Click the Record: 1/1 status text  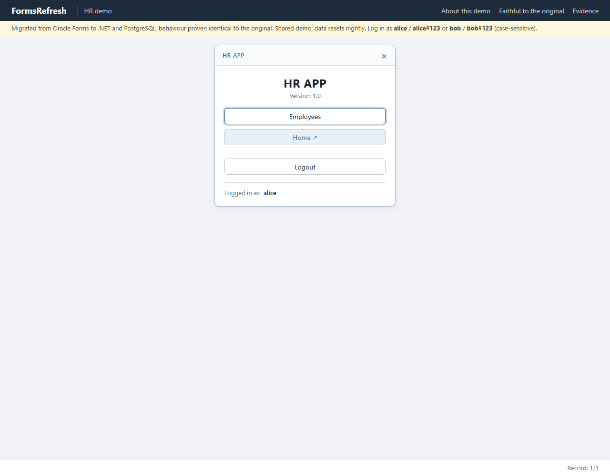point(582,468)
